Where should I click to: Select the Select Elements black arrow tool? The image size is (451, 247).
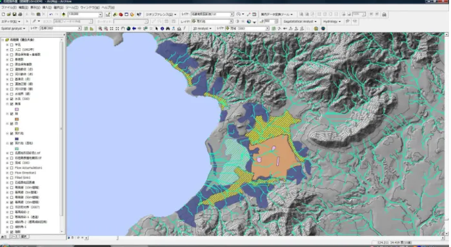click(157, 28)
